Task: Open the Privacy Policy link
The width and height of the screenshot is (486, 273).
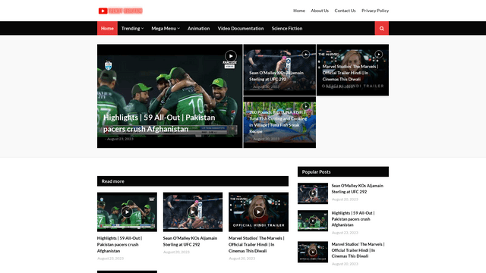Action: (x=375, y=11)
